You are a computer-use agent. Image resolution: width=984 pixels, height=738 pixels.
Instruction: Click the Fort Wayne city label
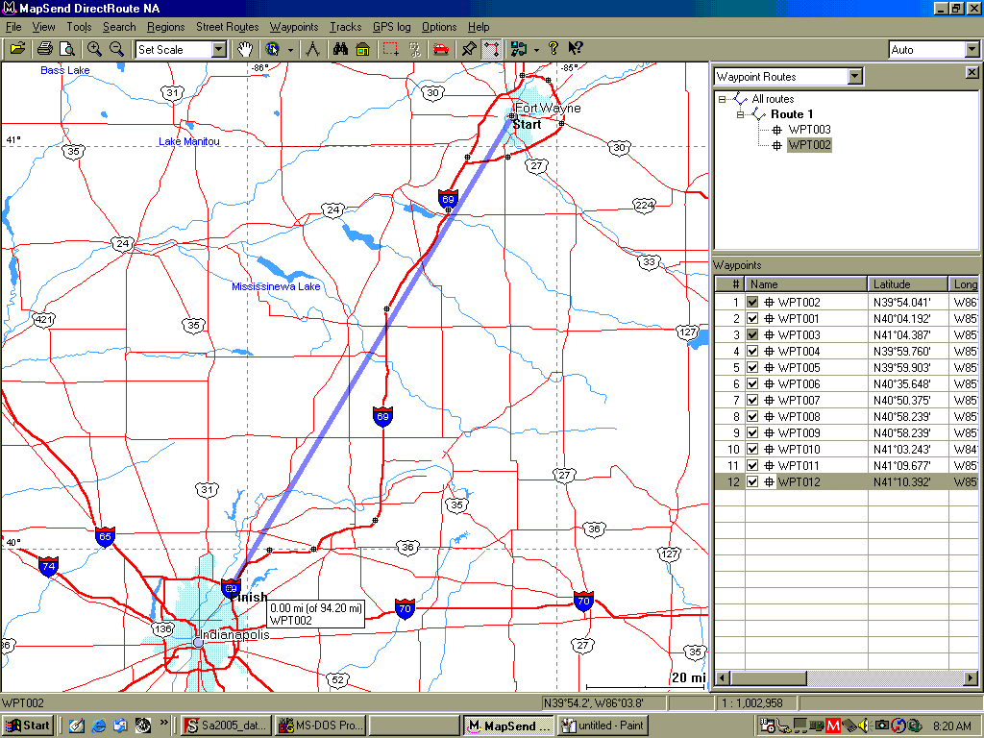pyautogui.click(x=548, y=108)
